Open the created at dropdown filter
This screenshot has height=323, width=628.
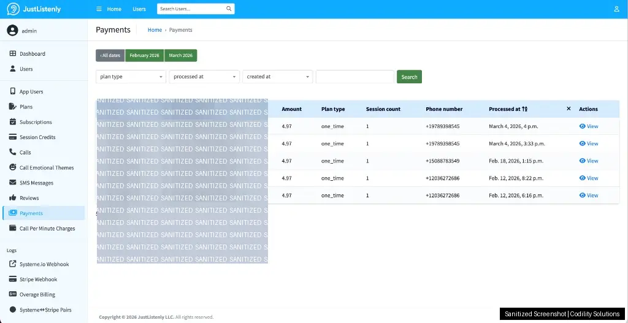coord(278,77)
